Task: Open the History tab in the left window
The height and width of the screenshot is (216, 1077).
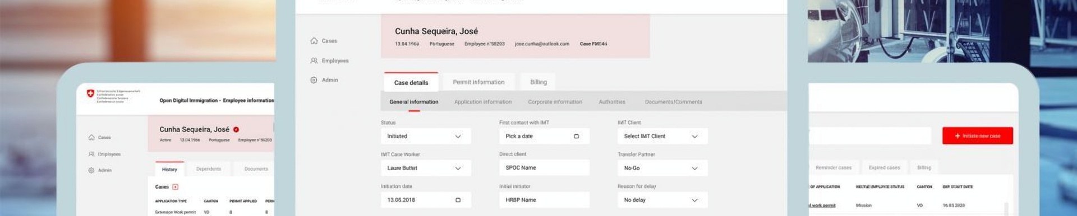Action: (x=169, y=169)
